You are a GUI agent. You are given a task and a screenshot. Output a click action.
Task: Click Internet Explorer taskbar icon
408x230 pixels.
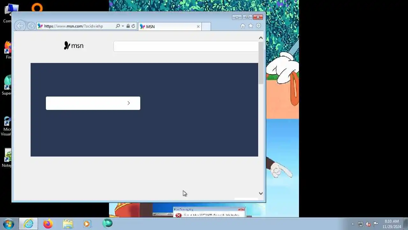(28, 224)
